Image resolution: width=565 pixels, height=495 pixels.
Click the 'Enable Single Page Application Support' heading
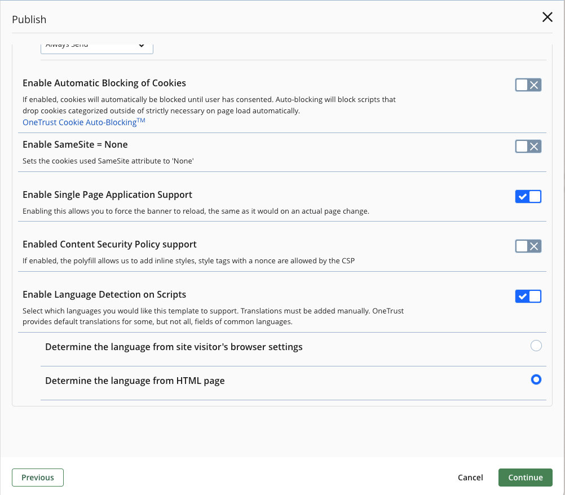(107, 195)
